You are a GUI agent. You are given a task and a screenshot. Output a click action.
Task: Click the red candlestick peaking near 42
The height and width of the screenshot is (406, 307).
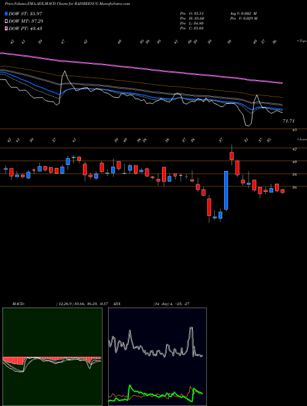pyautogui.click(x=232, y=156)
